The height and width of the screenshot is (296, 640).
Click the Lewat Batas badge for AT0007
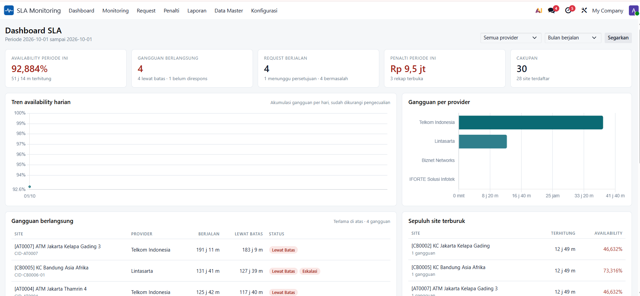(x=283, y=250)
